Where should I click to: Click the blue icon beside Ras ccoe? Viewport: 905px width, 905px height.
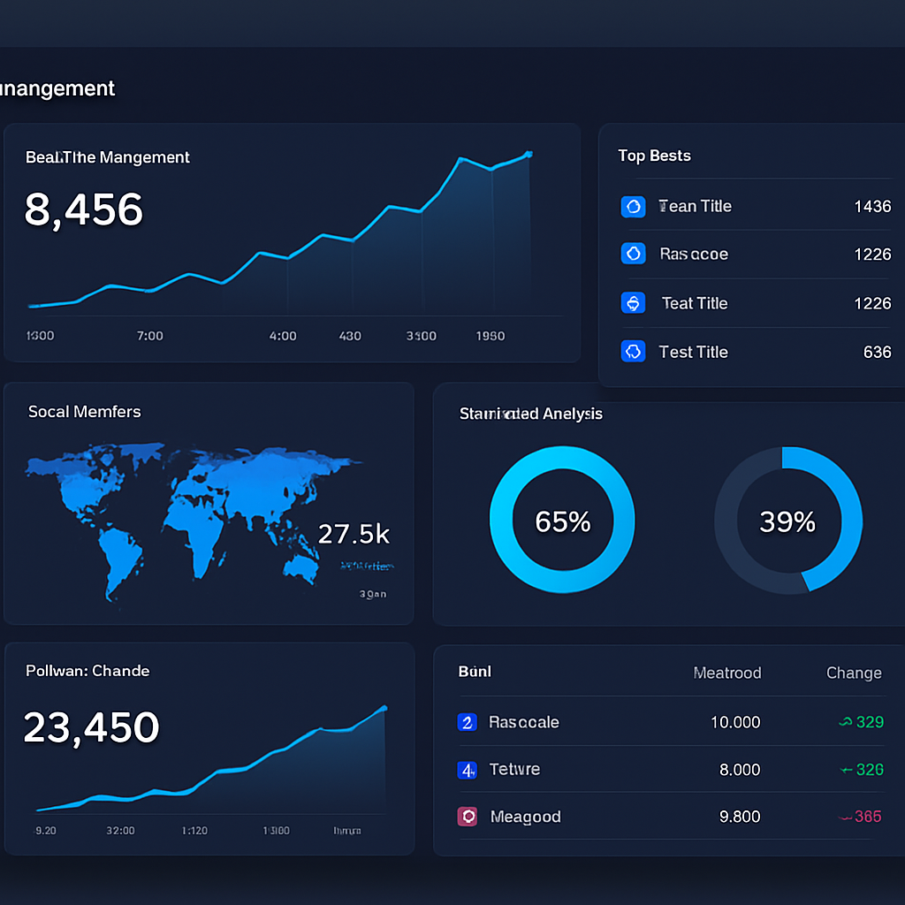pyautogui.click(x=633, y=254)
